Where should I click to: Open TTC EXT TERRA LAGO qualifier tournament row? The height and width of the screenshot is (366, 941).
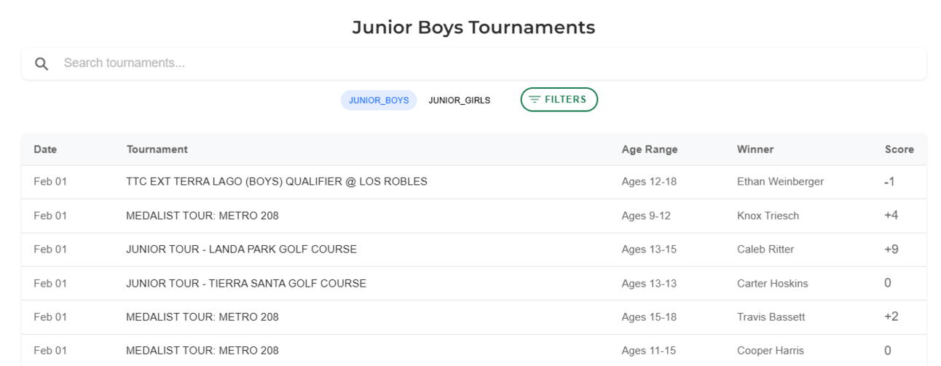(474, 182)
